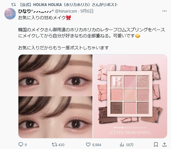Click the small repost icon above username
The width and height of the screenshot is (171, 149).
click(14, 5)
